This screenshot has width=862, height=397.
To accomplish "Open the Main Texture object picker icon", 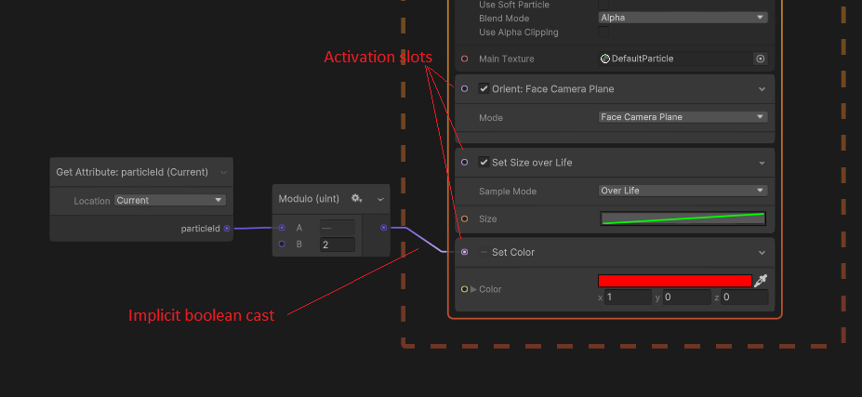I will pos(761,59).
